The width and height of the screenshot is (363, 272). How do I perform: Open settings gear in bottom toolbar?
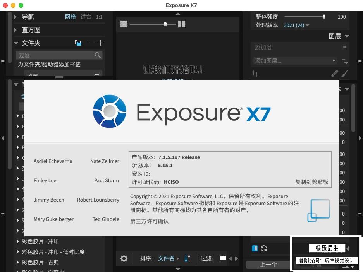click(124, 258)
